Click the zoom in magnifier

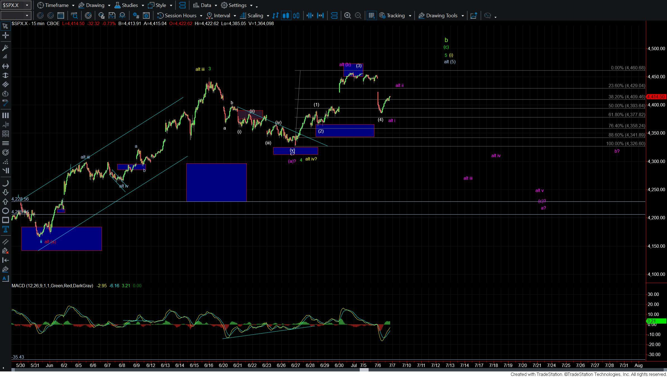[x=347, y=16]
